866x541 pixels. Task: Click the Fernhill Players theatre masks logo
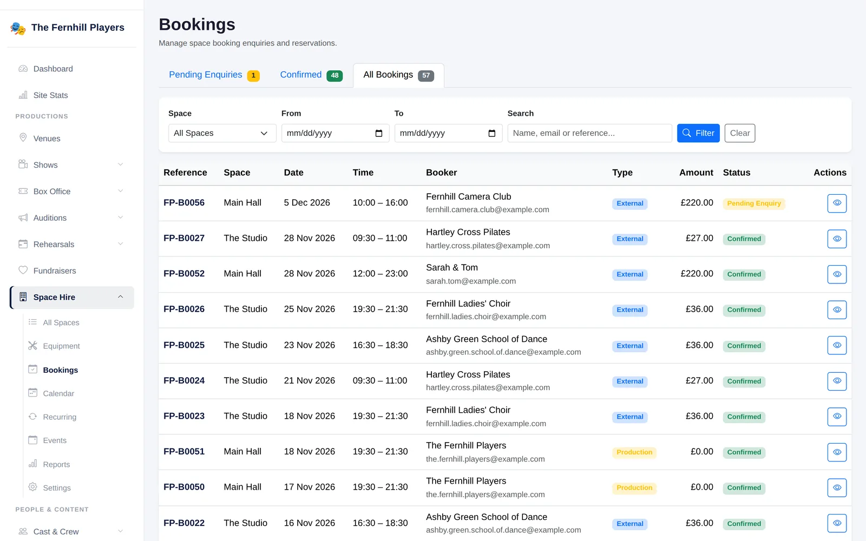[x=18, y=28]
